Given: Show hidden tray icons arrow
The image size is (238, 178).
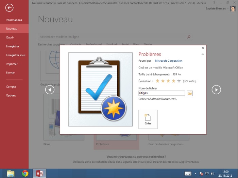Looking at the screenshot, I should point(195,174).
